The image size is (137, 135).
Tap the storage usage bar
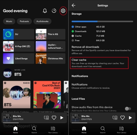(102, 21)
